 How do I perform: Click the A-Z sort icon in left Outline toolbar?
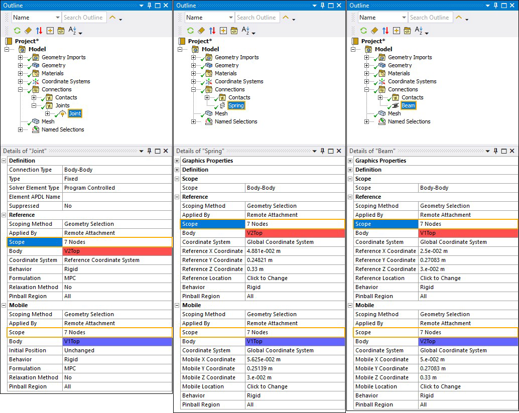[x=72, y=31]
